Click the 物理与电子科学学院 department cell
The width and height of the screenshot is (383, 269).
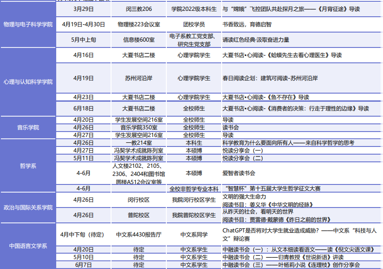pos(28,24)
